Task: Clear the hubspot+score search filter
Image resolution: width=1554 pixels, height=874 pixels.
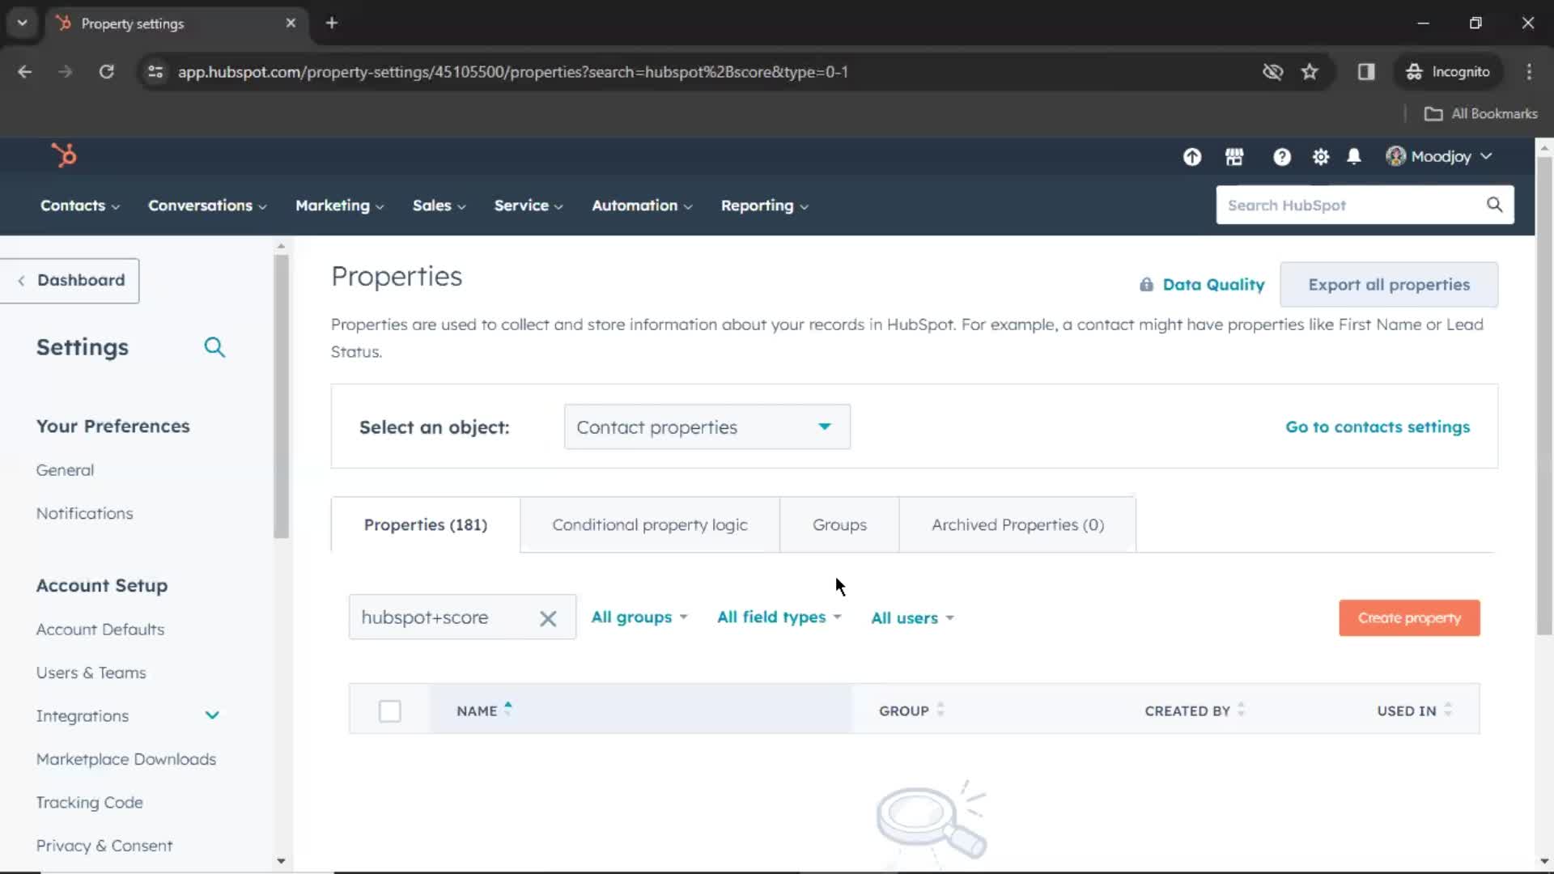Action: tap(549, 617)
